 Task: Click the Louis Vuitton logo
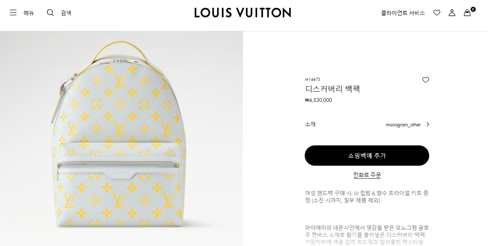(x=243, y=13)
